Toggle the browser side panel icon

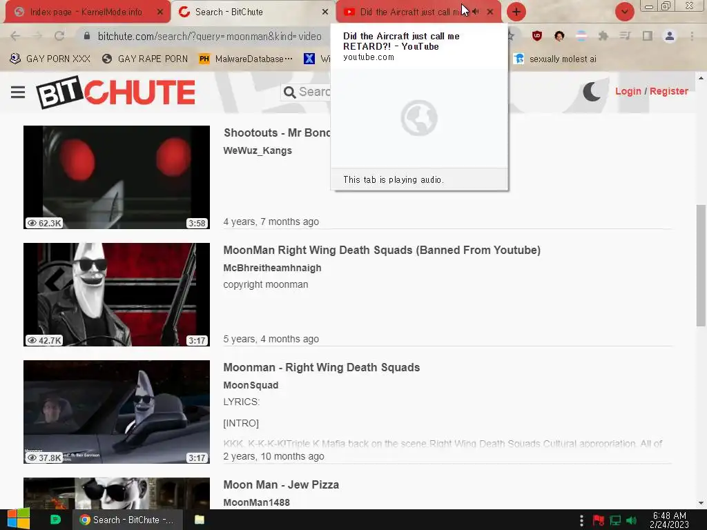[x=648, y=36]
